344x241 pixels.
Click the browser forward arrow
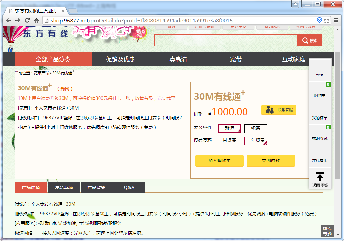point(18,21)
